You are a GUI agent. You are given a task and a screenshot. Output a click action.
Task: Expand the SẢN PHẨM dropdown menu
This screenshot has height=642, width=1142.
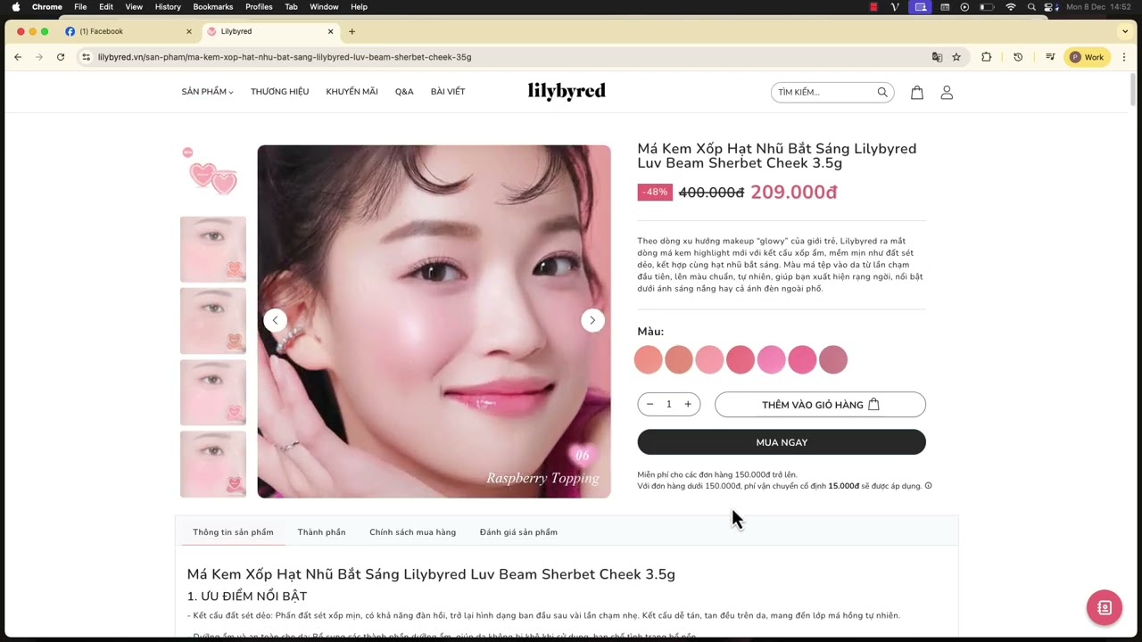pyautogui.click(x=207, y=92)
